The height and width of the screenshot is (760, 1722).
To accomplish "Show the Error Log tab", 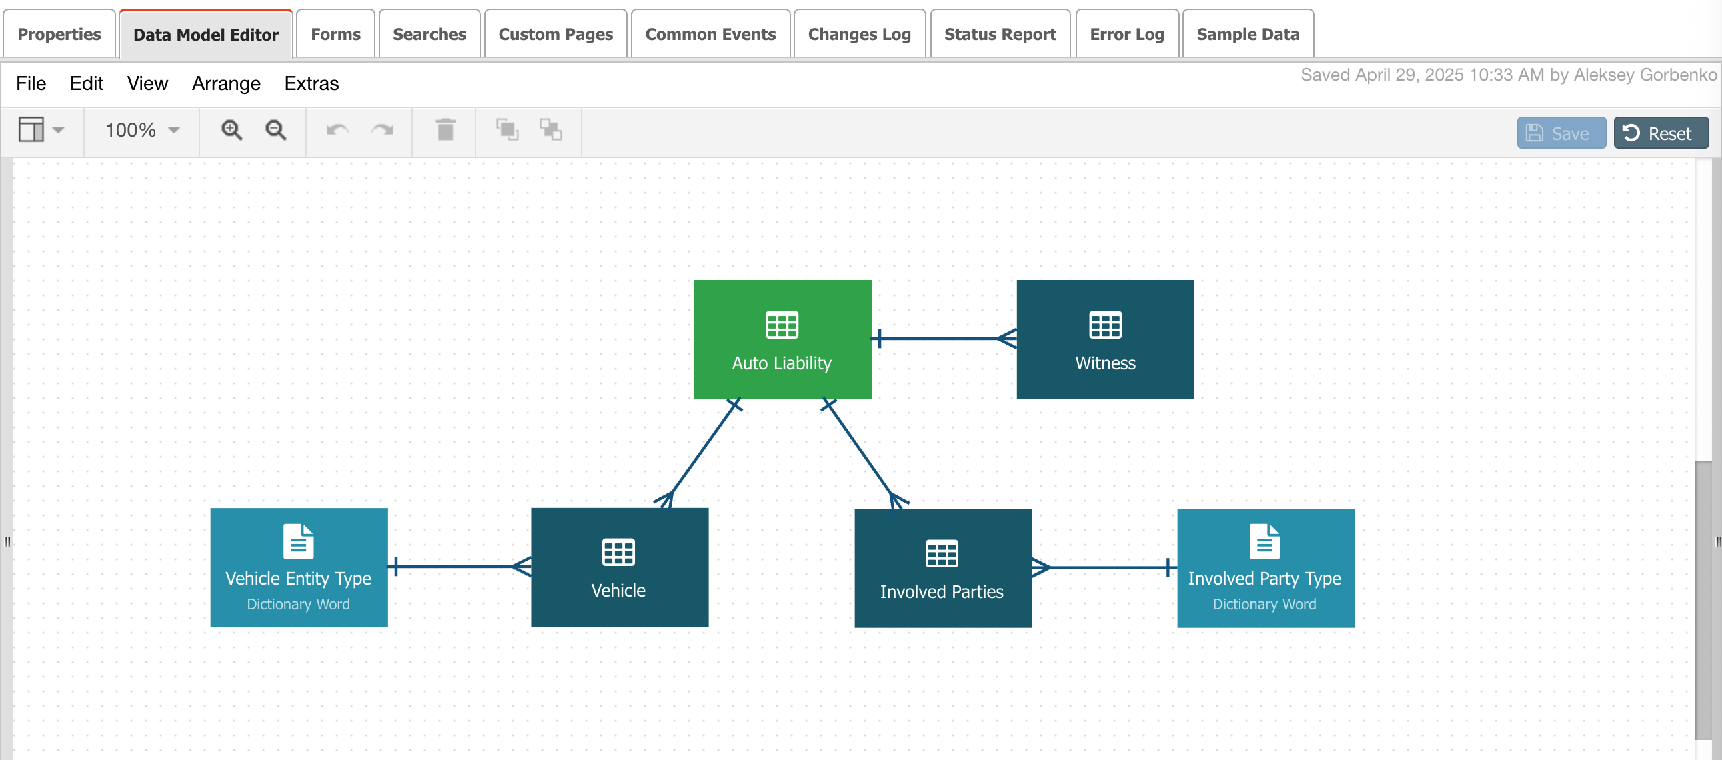I will (1127, 34).
